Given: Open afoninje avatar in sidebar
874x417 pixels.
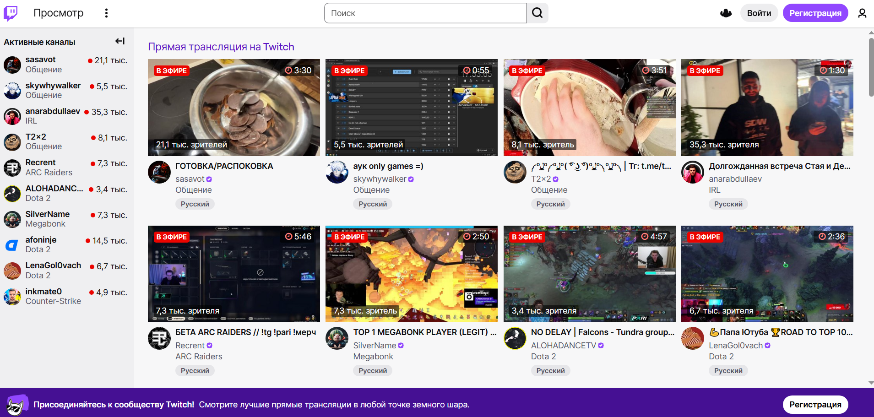Looking at the screenshot, I should tap(12, 245).
